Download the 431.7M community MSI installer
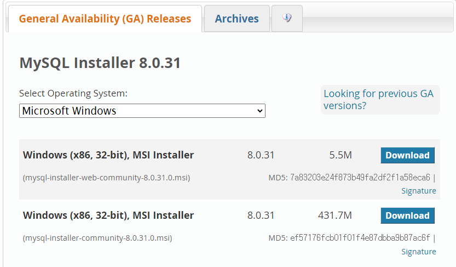456x267 pixels. (407, 215)
